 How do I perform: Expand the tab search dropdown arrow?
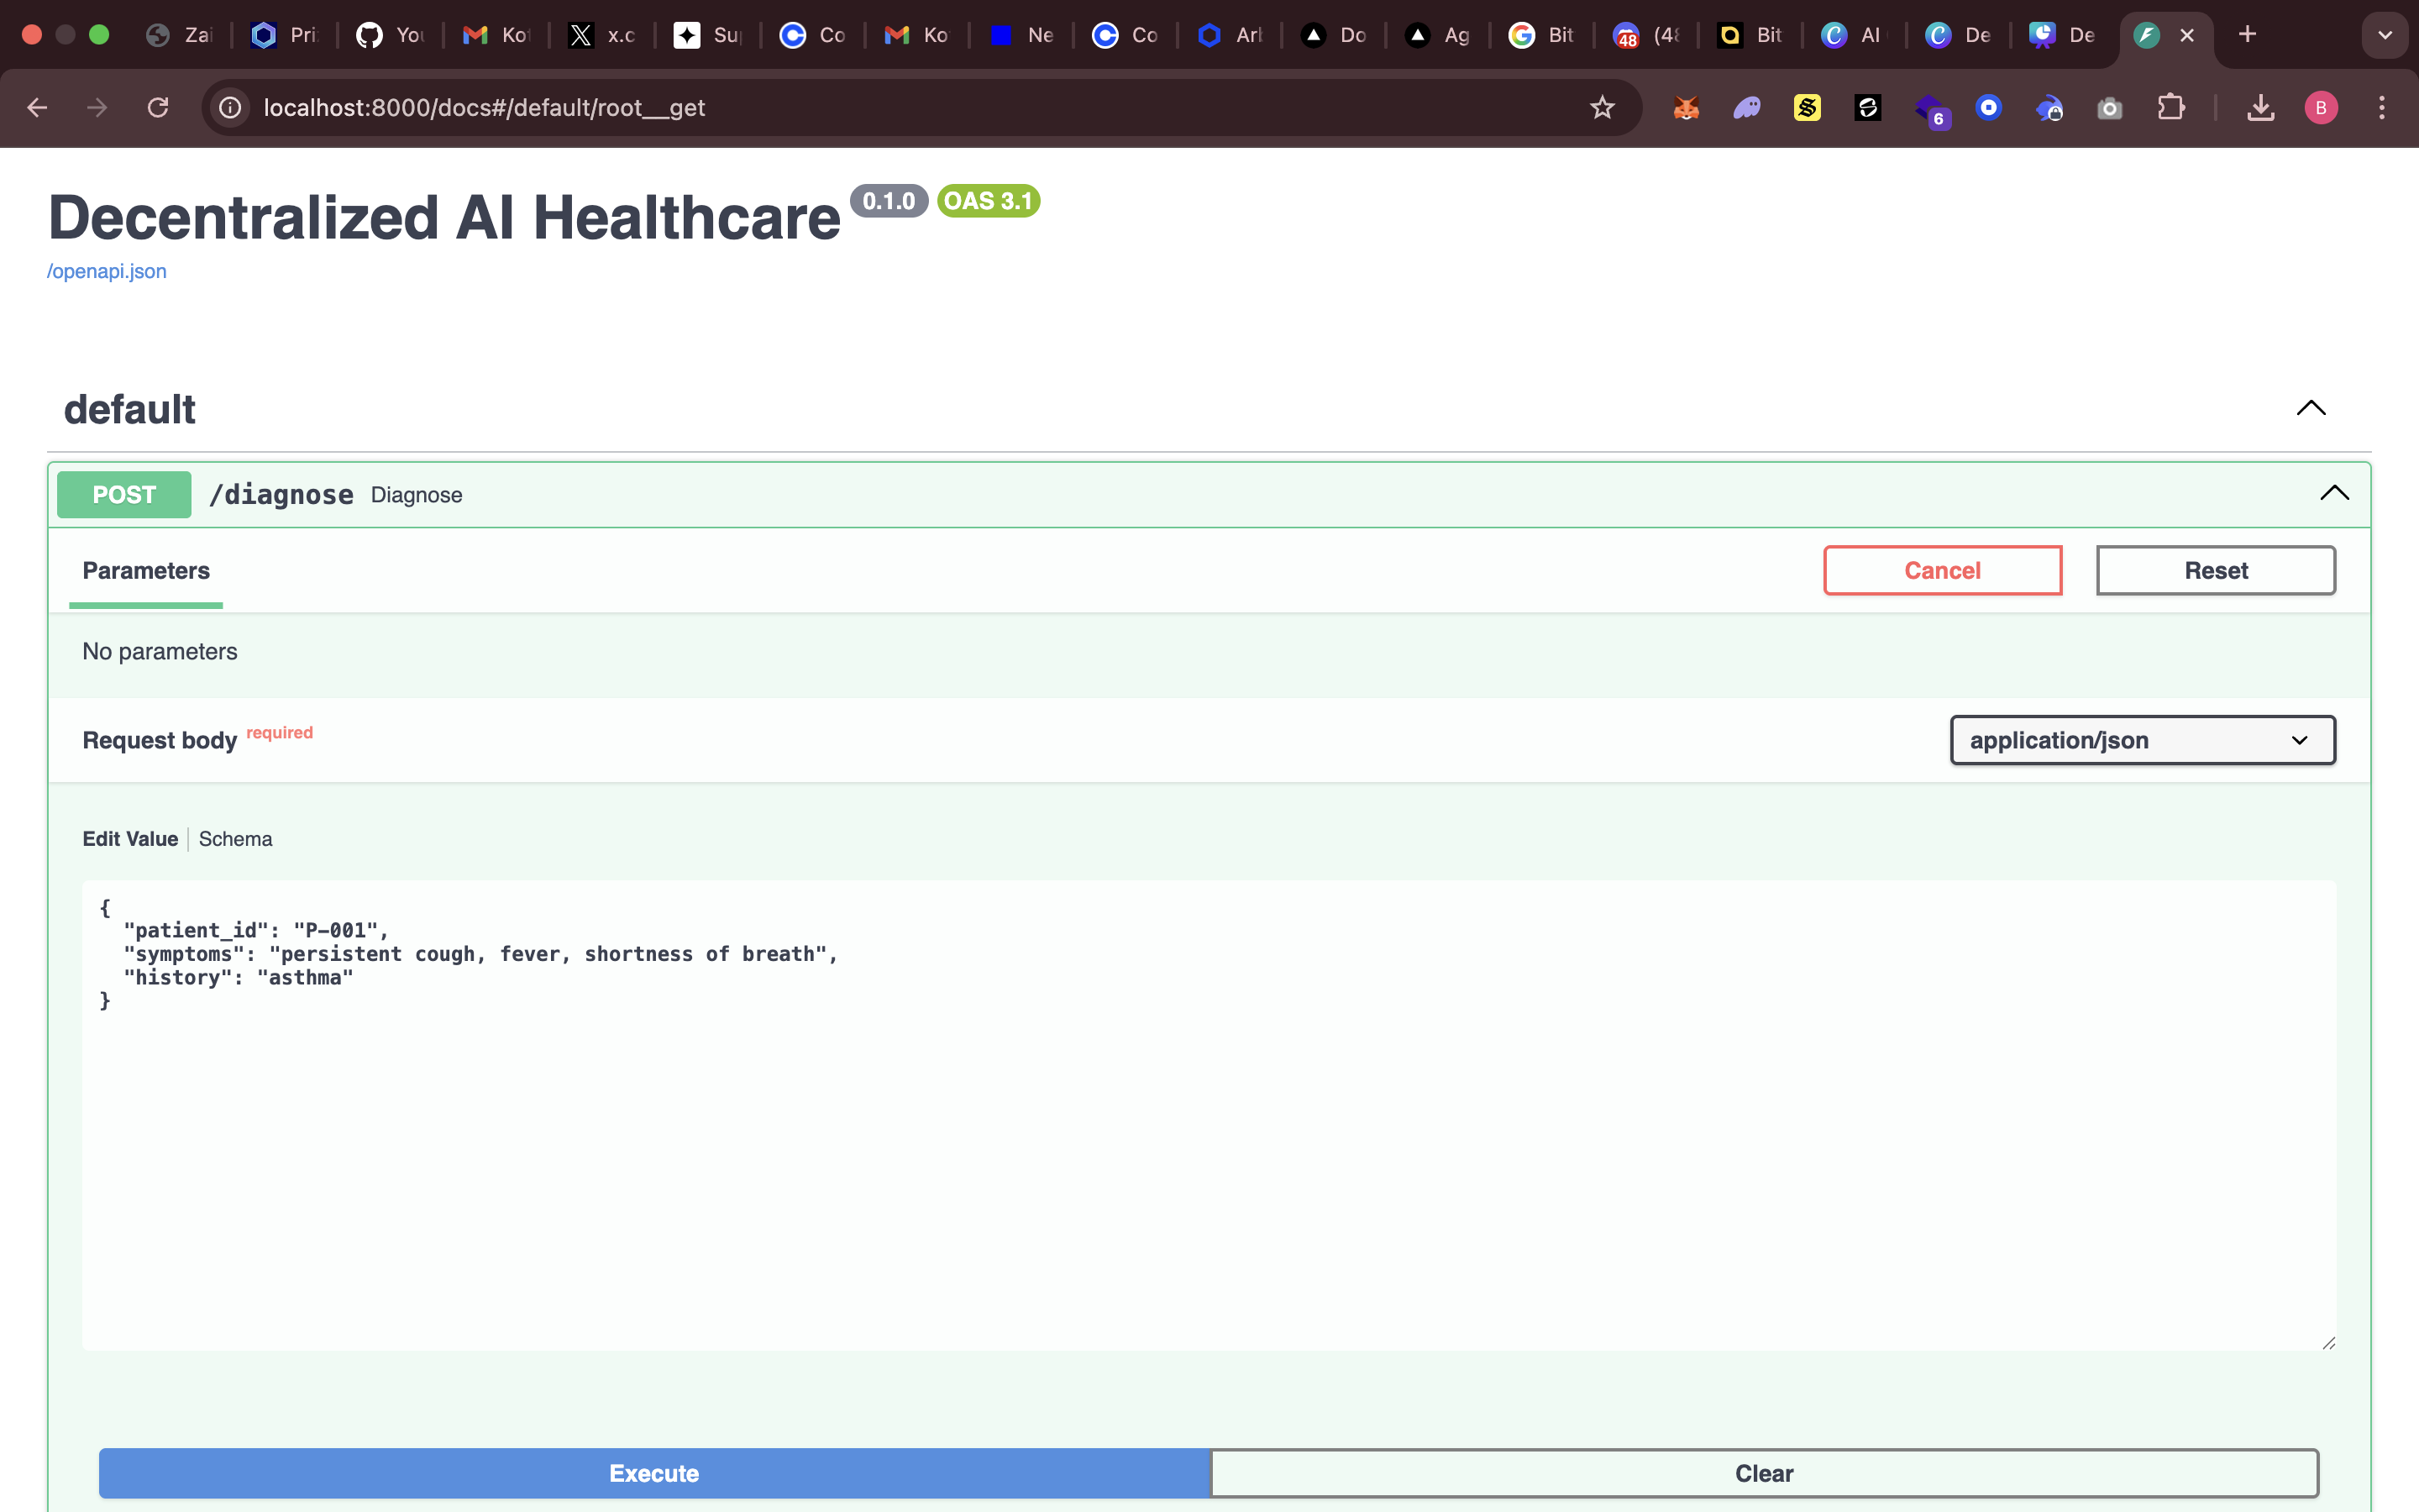(2384, 35)
